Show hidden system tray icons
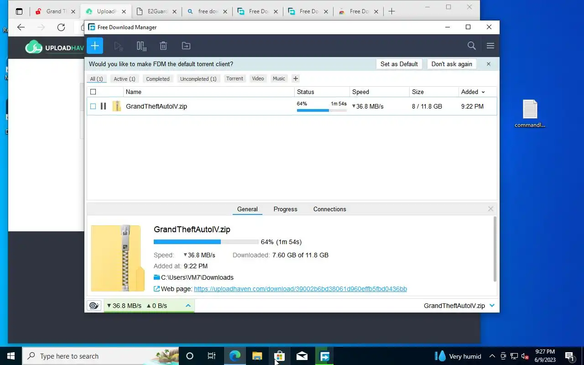 pos(492,356)
